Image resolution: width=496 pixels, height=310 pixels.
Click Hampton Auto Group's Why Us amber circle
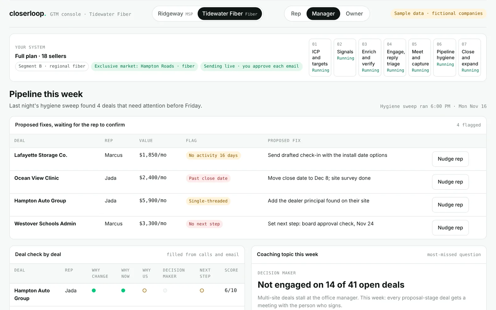click(x=144, y=290)
